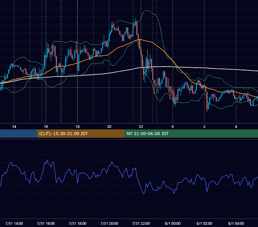The height and width of the screenshot is (227, 258).
Task: Click the 7/31 14:00 time label
Action: click(x=14, y=223)
